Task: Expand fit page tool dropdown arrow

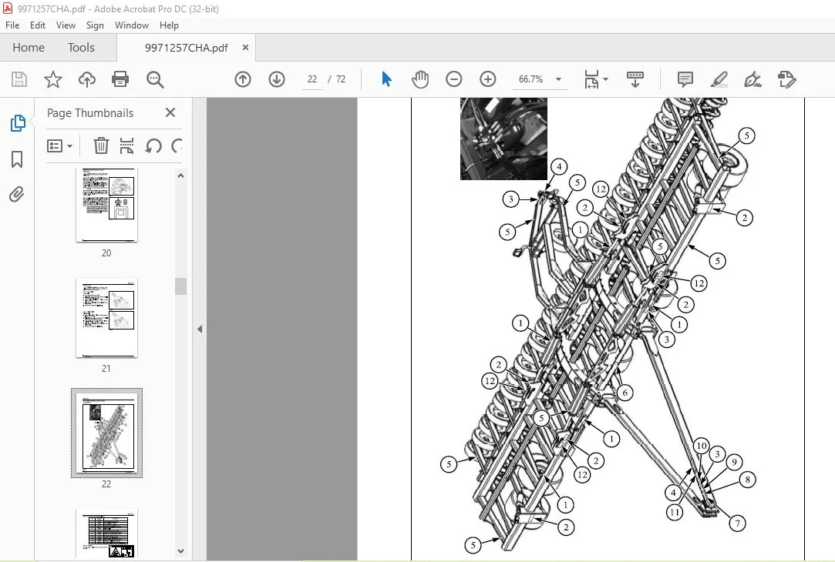Action: (x=605, y=79)
